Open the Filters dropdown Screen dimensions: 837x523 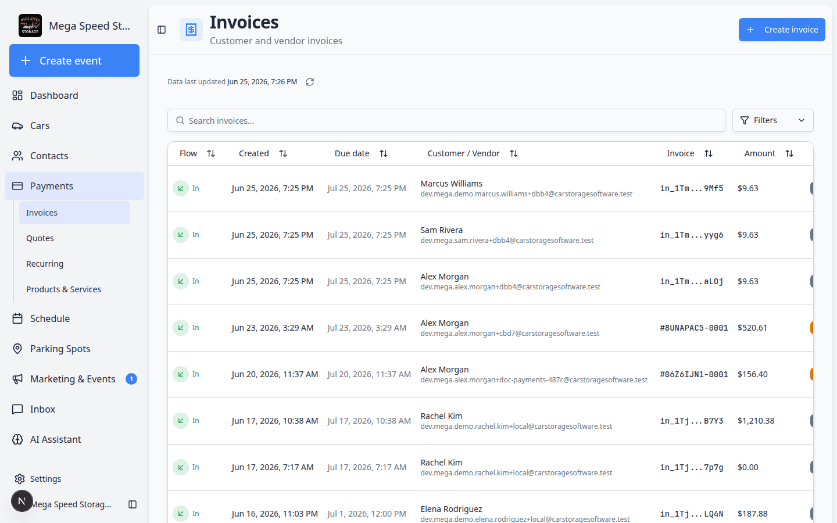pyautogui.click(x=772, y=120)
